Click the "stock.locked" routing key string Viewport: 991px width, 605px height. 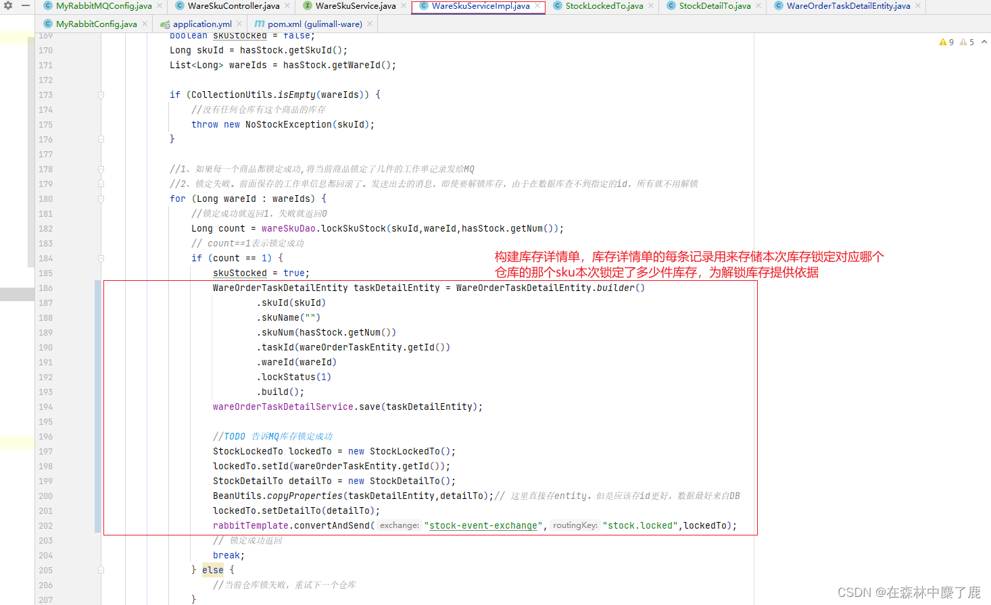tap(640, 526)
